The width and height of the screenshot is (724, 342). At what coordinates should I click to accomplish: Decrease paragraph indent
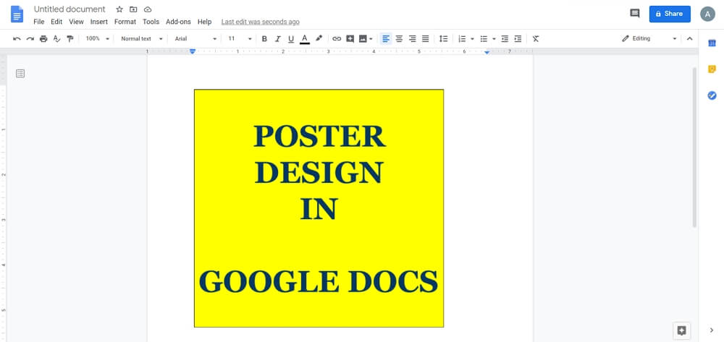point(505,39)
